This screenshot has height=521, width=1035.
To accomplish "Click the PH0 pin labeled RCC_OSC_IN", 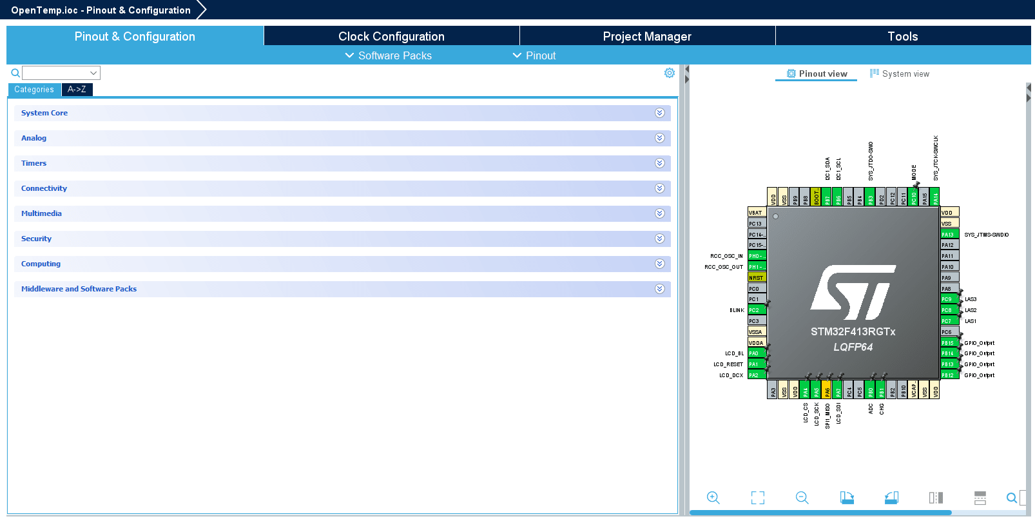I will tap(757, 256).
